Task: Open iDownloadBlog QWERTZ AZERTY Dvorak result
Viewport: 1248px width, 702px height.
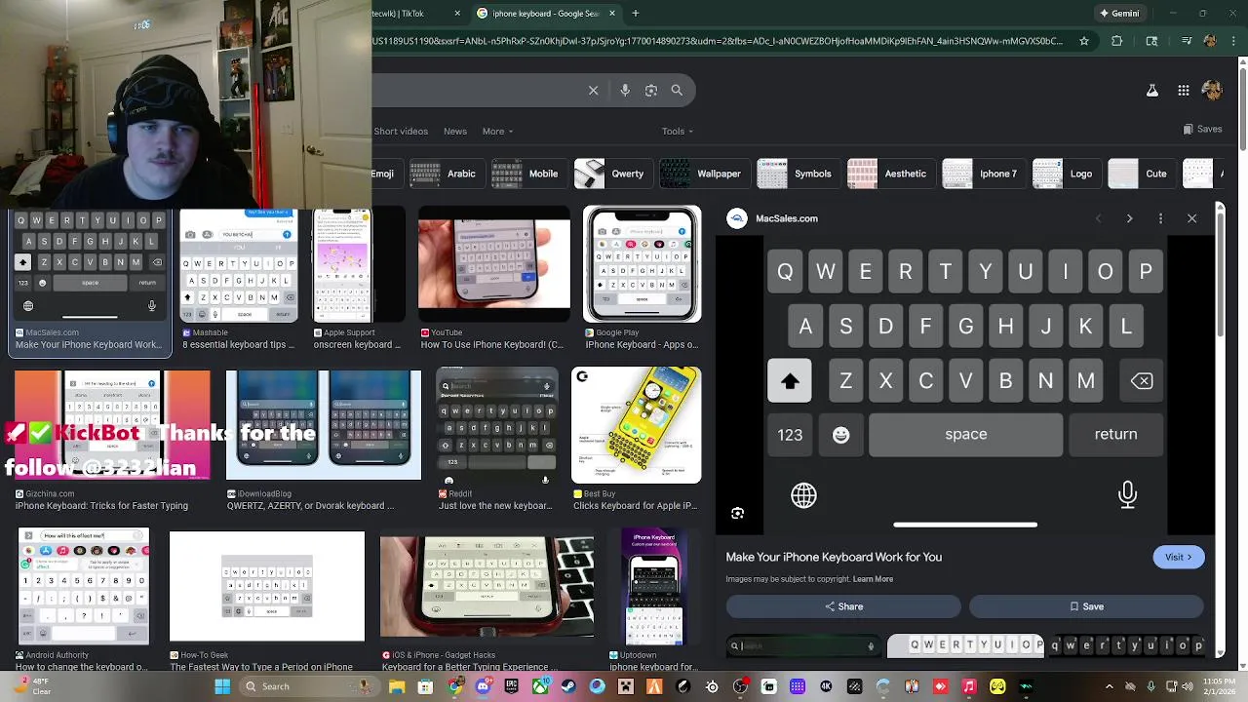Action: pyautogui.click(x=324, y=440)
